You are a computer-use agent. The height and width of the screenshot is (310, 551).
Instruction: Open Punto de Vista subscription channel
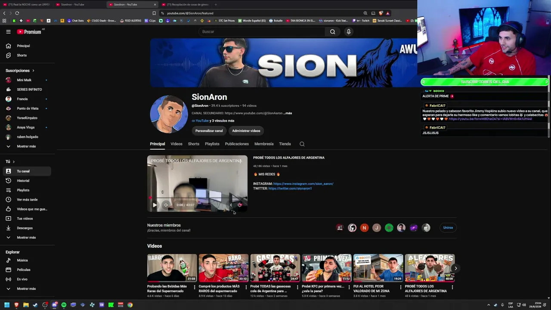click(27, 108)
